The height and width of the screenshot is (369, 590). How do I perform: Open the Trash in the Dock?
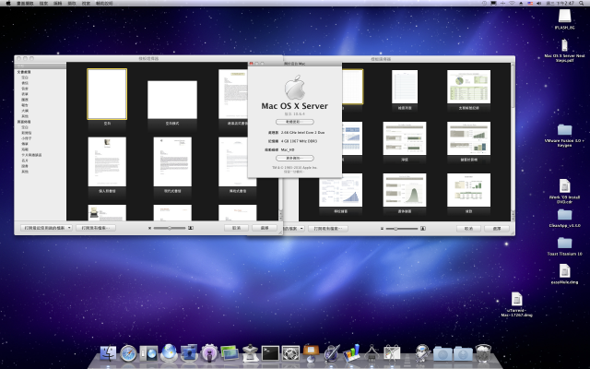tap(483, 353)
